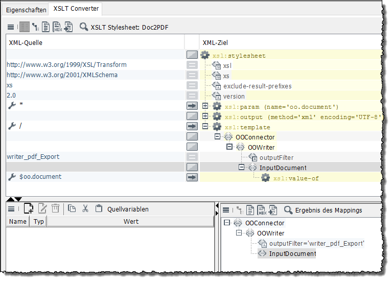Click the writer_pdf_Export source value field

pos(33,157)
